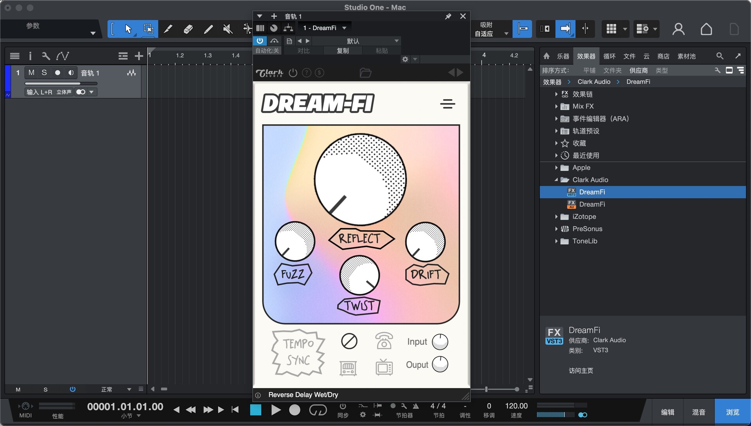Open the 商店 browser tab
Screen dimensions: 751x426
pos(663,56)
